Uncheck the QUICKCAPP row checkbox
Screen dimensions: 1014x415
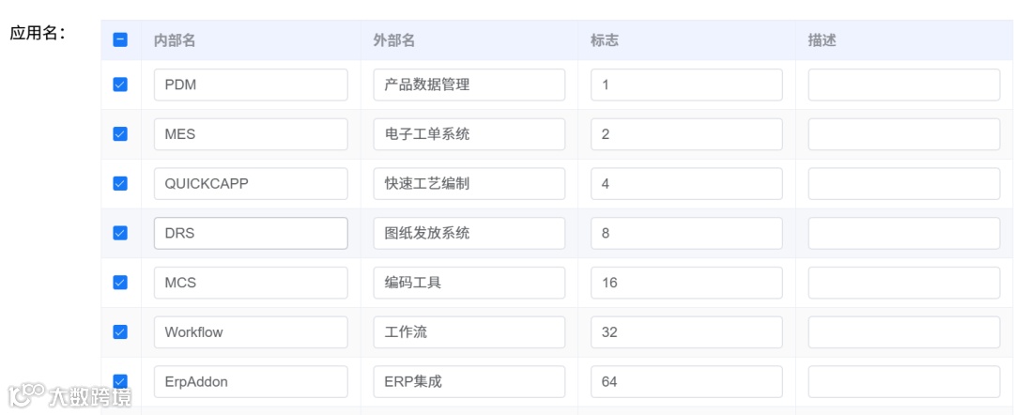point(120,184)
